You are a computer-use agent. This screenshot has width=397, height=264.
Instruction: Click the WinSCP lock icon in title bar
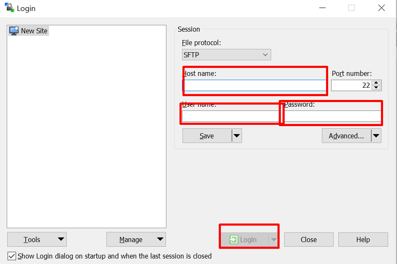9,8
